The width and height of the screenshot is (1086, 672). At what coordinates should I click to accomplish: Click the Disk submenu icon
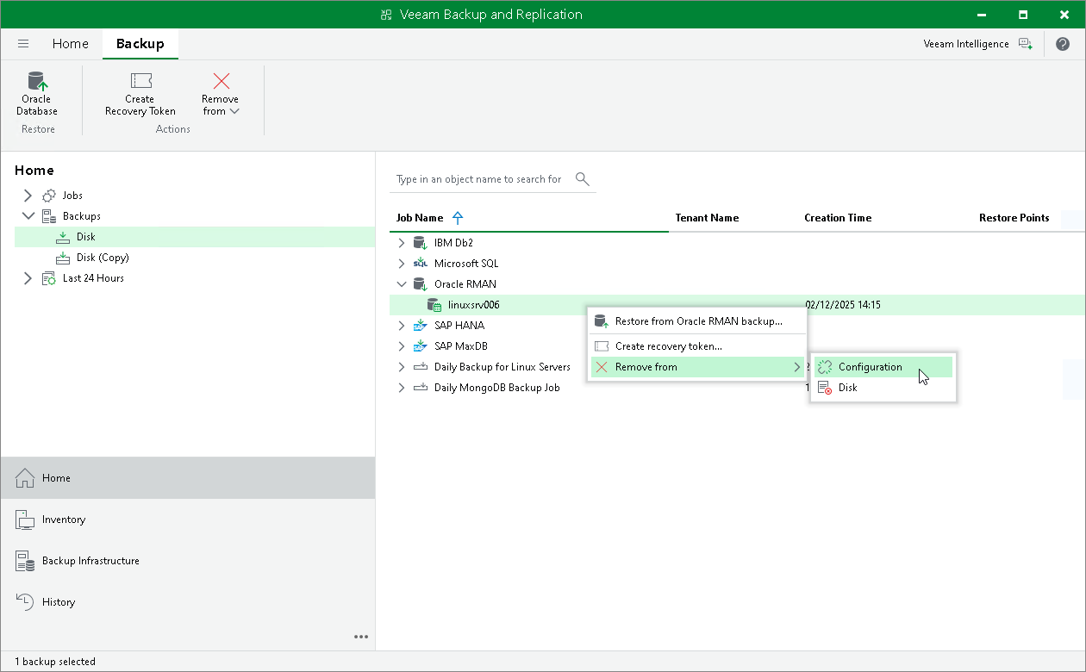click(825, 388)
